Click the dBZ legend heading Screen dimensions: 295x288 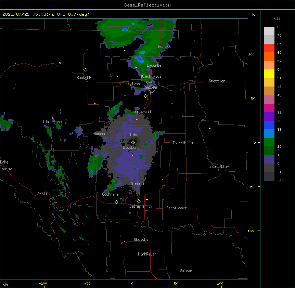click(x=277, y=18)
